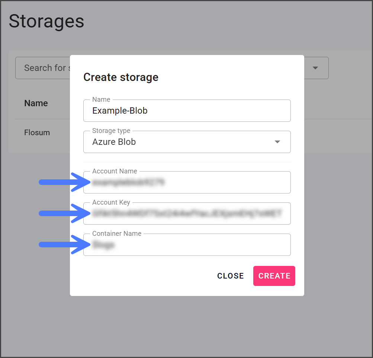Dismiss the dialog with the CLOSE button

click(231, 276)
